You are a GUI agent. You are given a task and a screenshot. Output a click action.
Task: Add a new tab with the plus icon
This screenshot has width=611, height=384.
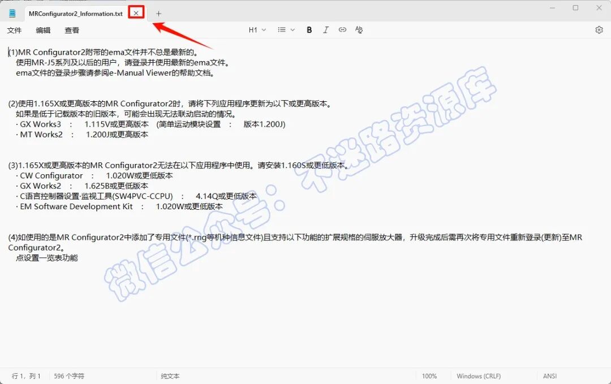(158, 14)
